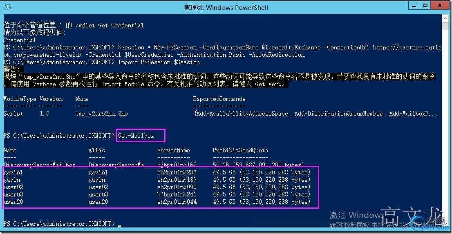Click server name sh2pr01mb139
This screenshot has height=234, width=452.
(x=177, y=180)
